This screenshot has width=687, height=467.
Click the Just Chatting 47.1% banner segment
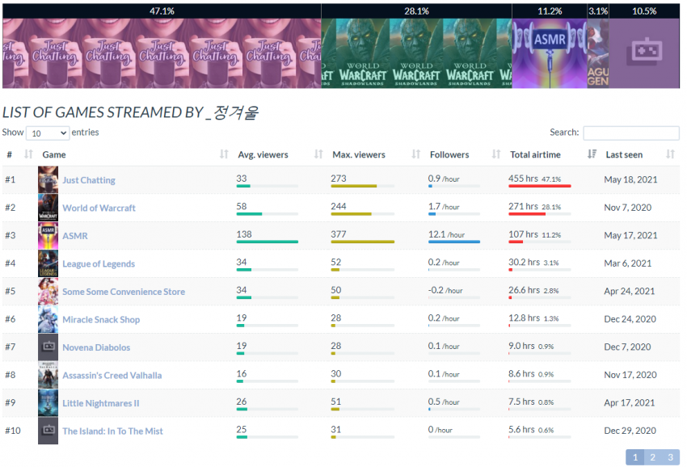pyautogui.click(x=162, y=46)
